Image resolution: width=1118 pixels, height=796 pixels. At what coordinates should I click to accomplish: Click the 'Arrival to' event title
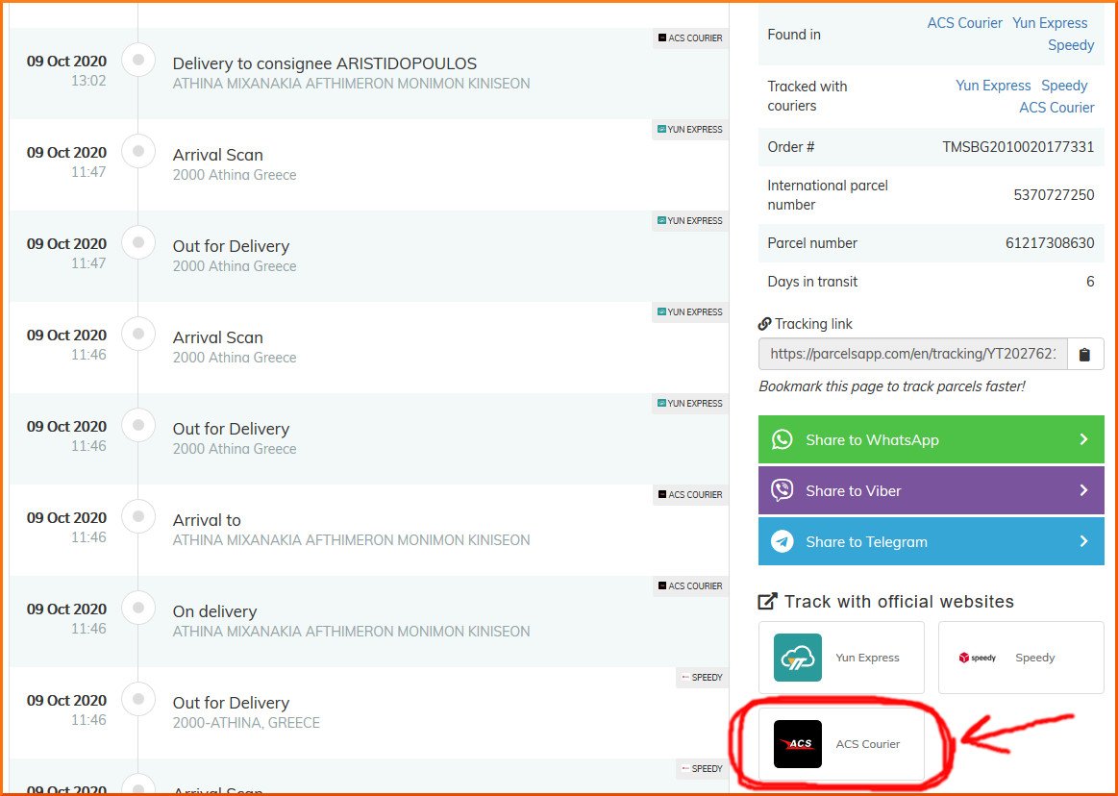tap(207, 520)
